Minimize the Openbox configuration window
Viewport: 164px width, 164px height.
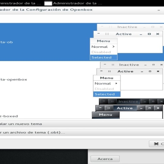pos(159,10)
